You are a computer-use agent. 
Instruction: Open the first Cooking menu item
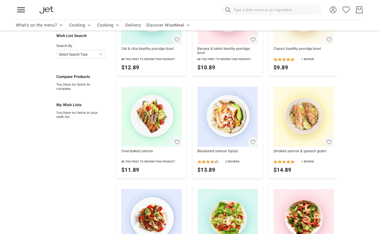click(80, 25)
